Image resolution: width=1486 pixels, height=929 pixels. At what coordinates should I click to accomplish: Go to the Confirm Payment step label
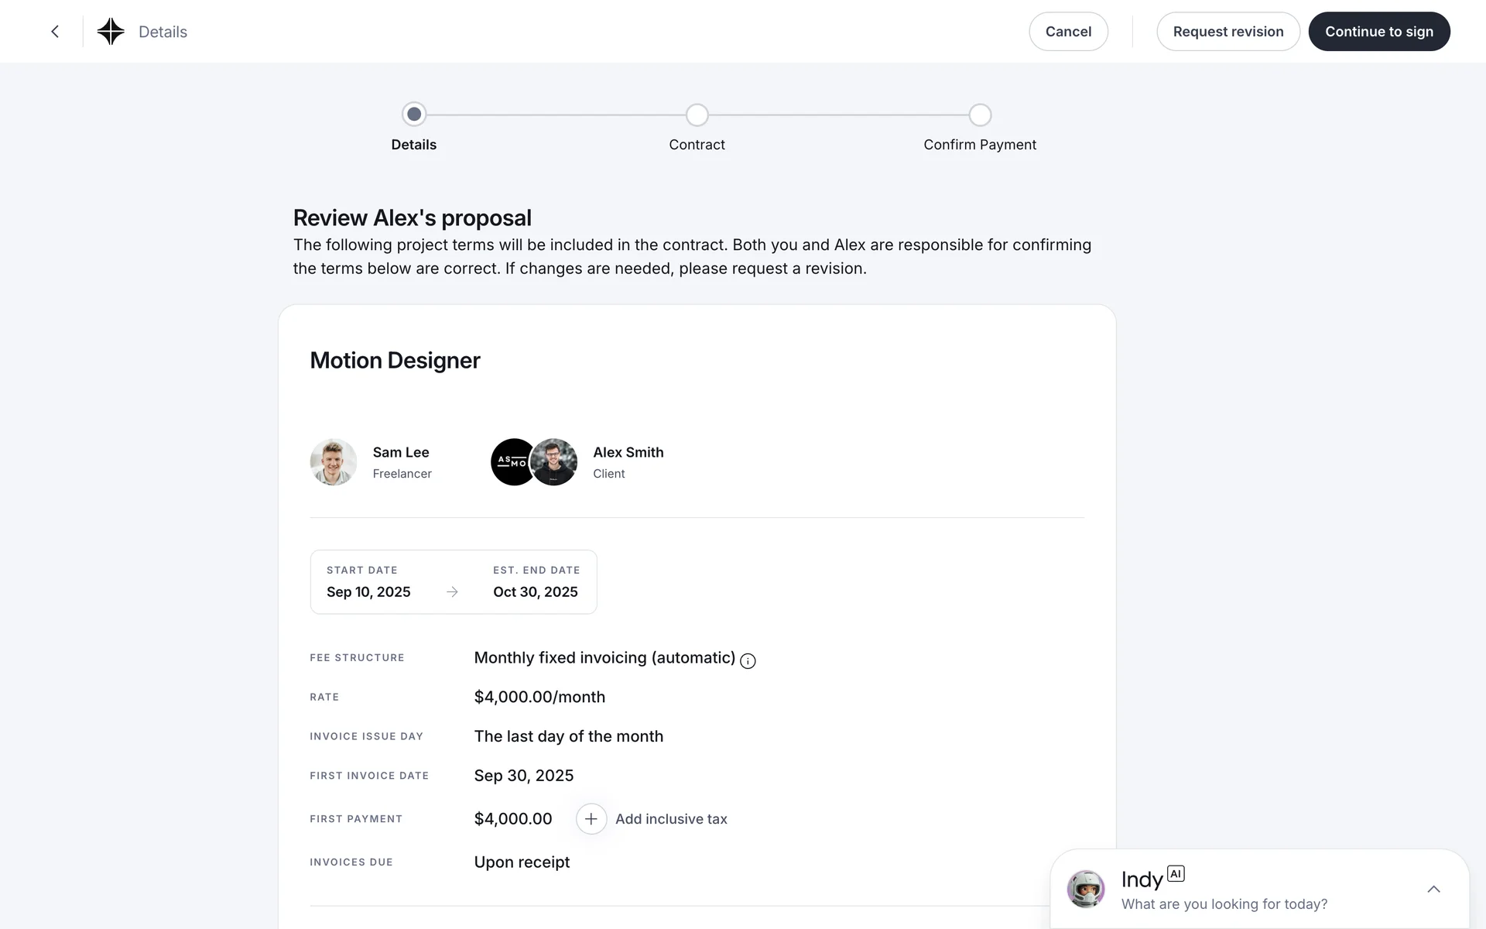click(980, 145)
